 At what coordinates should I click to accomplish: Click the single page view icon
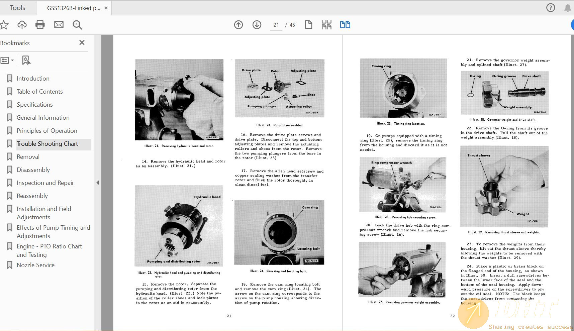pyautogui.click(x=308, y=25)
